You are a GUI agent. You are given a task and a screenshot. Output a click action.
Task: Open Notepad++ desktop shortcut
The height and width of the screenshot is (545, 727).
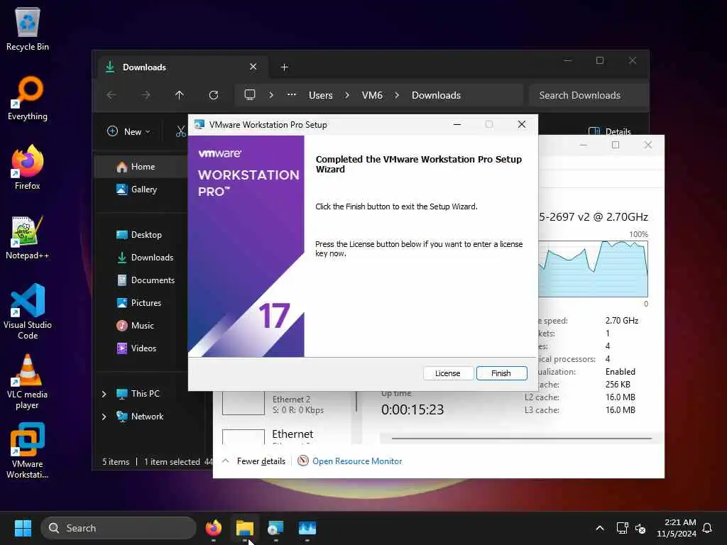click(x=28, y=237)
